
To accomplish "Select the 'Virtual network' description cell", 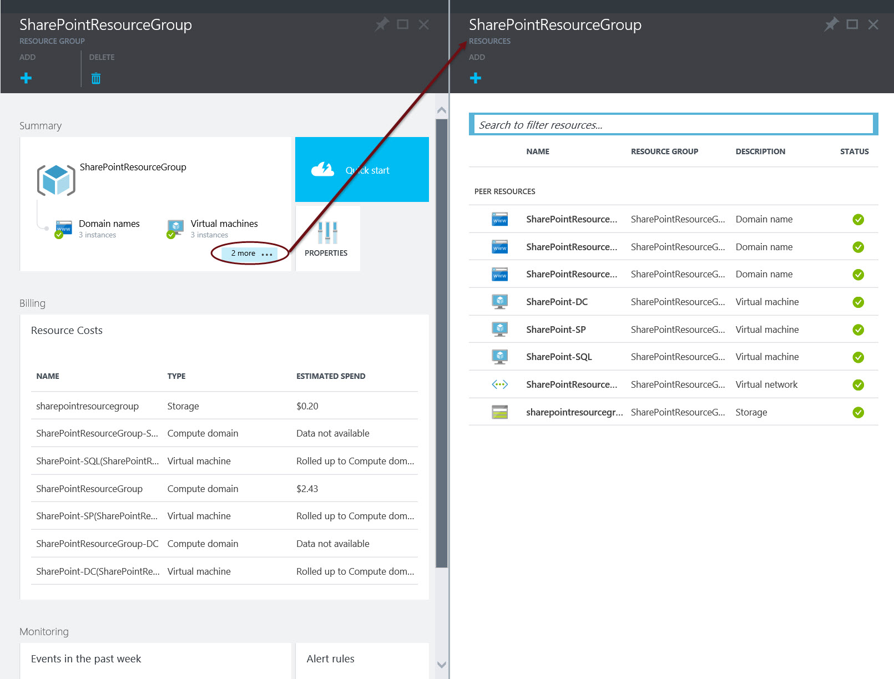I will (x=766, y=384).
